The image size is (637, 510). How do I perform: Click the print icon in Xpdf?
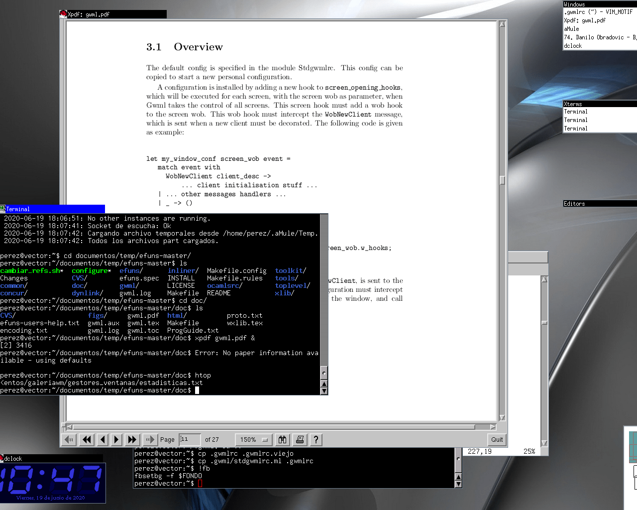300,439
